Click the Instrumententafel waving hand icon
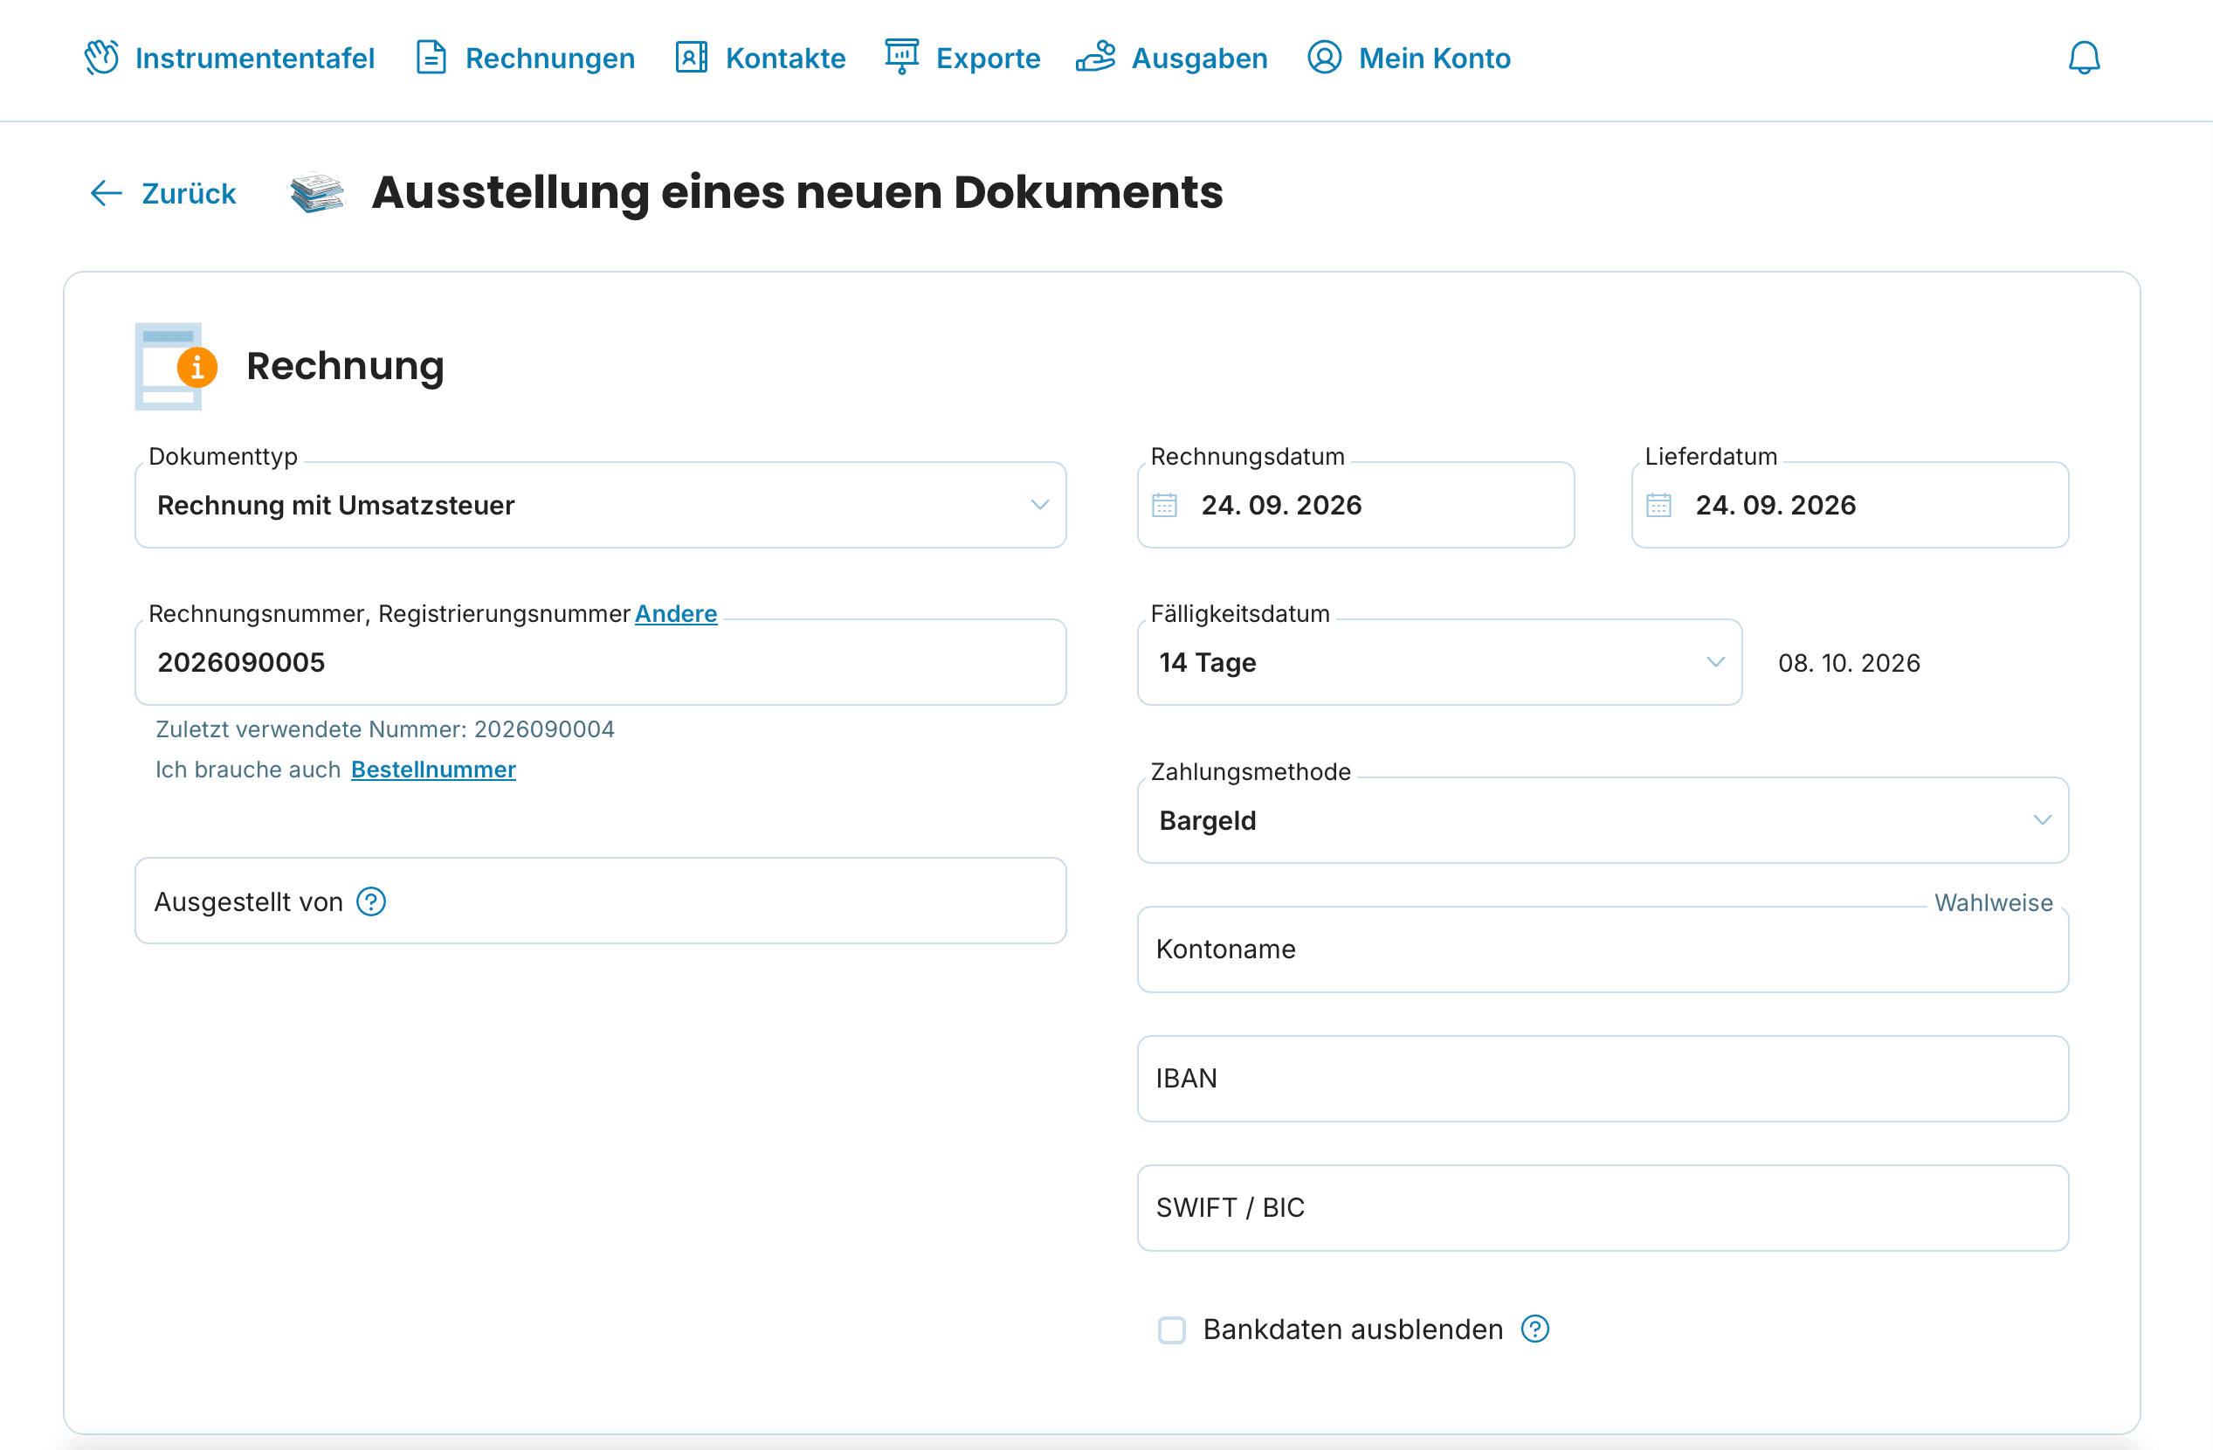Image resolution: width=2213 pixels, height=1450 pixels. click(101, 58)
